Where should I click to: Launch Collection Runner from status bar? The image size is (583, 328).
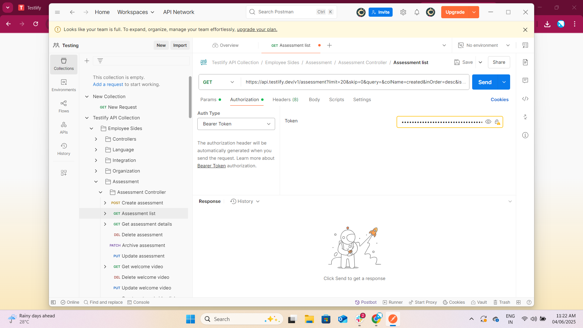click(x=393, y=302)
